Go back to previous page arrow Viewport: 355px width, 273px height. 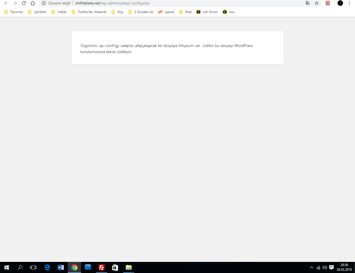click(6, 3)
